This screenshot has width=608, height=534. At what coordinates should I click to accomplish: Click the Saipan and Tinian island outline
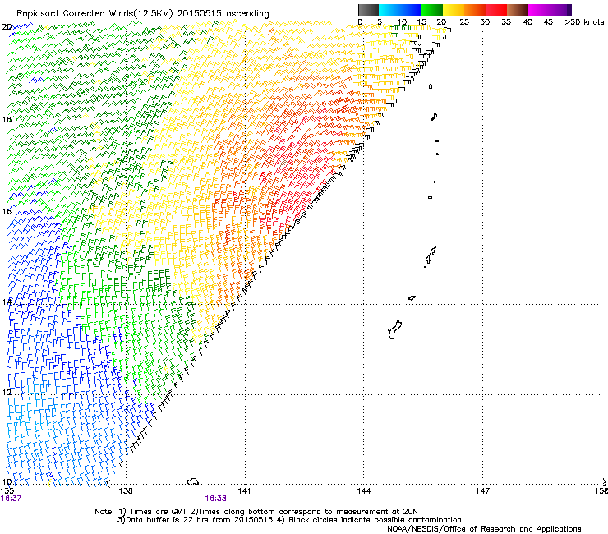coord(430,256)
